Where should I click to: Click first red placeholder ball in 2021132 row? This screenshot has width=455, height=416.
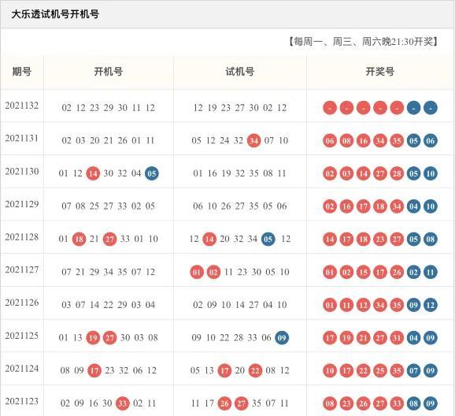pos(330,108)
